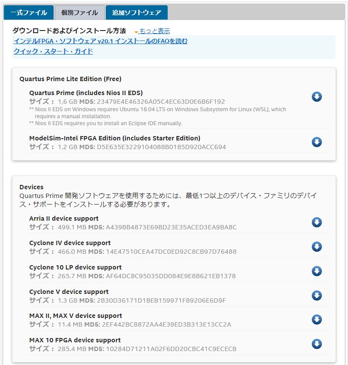The width and height of the screenshot is (348, 365).
Task: Switch to the 一式ファイル tab
Action: coord(28,13)
